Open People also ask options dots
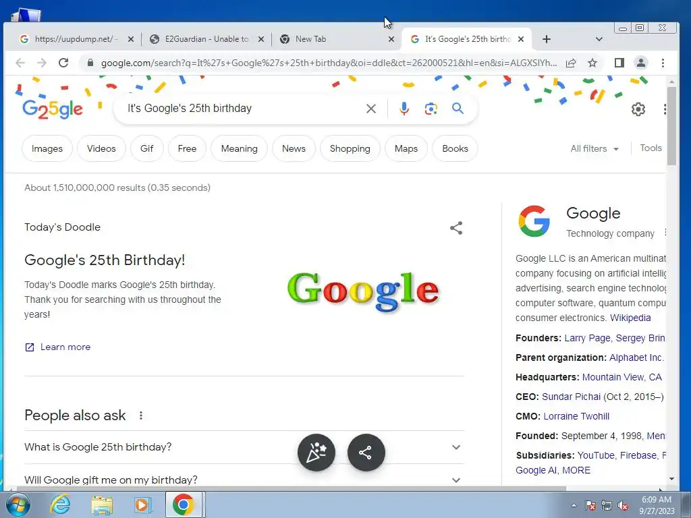 click(x=141, y=415)
